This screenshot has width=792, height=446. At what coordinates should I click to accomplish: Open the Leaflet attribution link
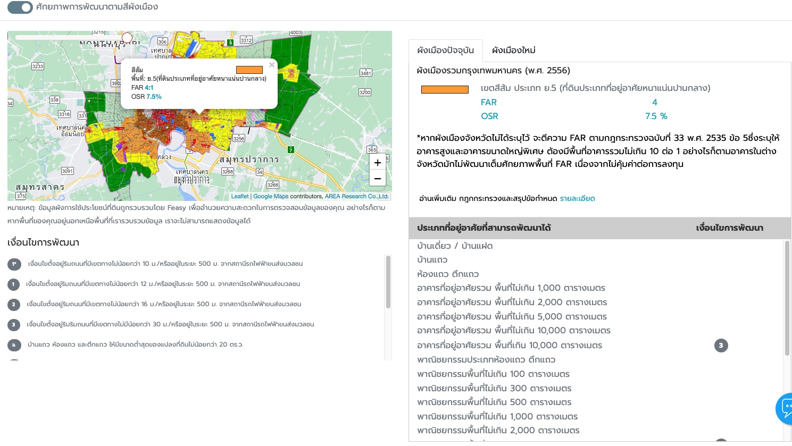pos(240,196)
